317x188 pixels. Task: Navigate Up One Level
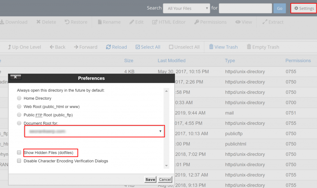coord(24,47)
